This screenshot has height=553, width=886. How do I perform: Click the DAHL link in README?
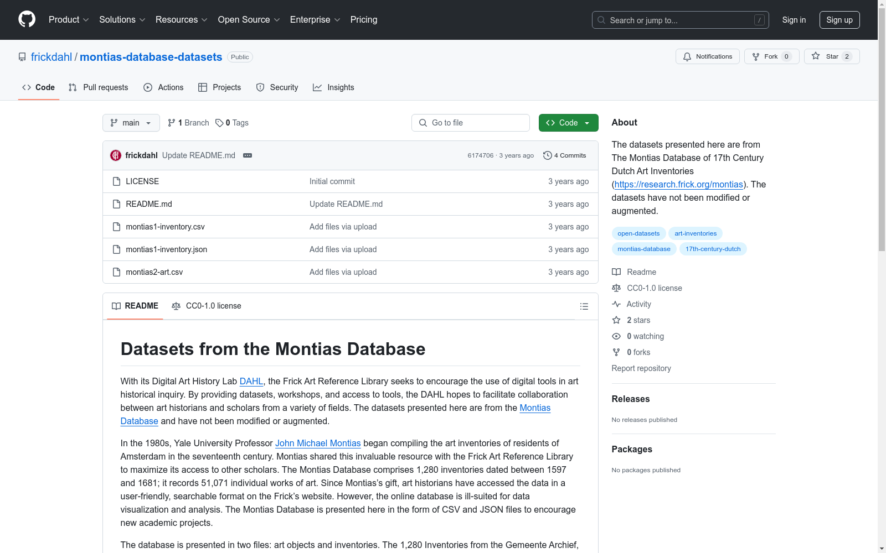(x=251, y=381)
